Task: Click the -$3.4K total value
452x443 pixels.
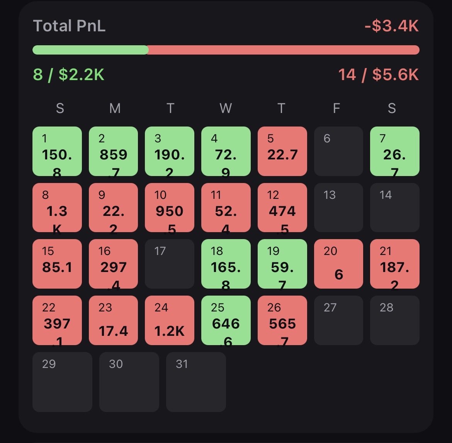Action: click(x=391, y=26)
